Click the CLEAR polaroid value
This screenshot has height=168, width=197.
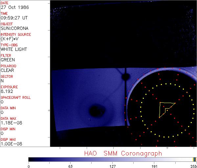click(x=7, y=70)
